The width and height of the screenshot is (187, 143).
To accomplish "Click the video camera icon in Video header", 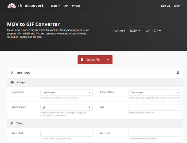I will coord(12,82).
